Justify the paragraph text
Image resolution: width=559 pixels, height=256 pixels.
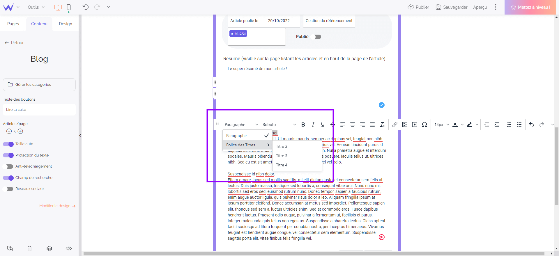pyautogui.click(x=372, y=125)
